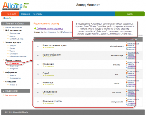
Task: Click view magnifier icon for Оборудование row
Action: click(x=127, y=95)
